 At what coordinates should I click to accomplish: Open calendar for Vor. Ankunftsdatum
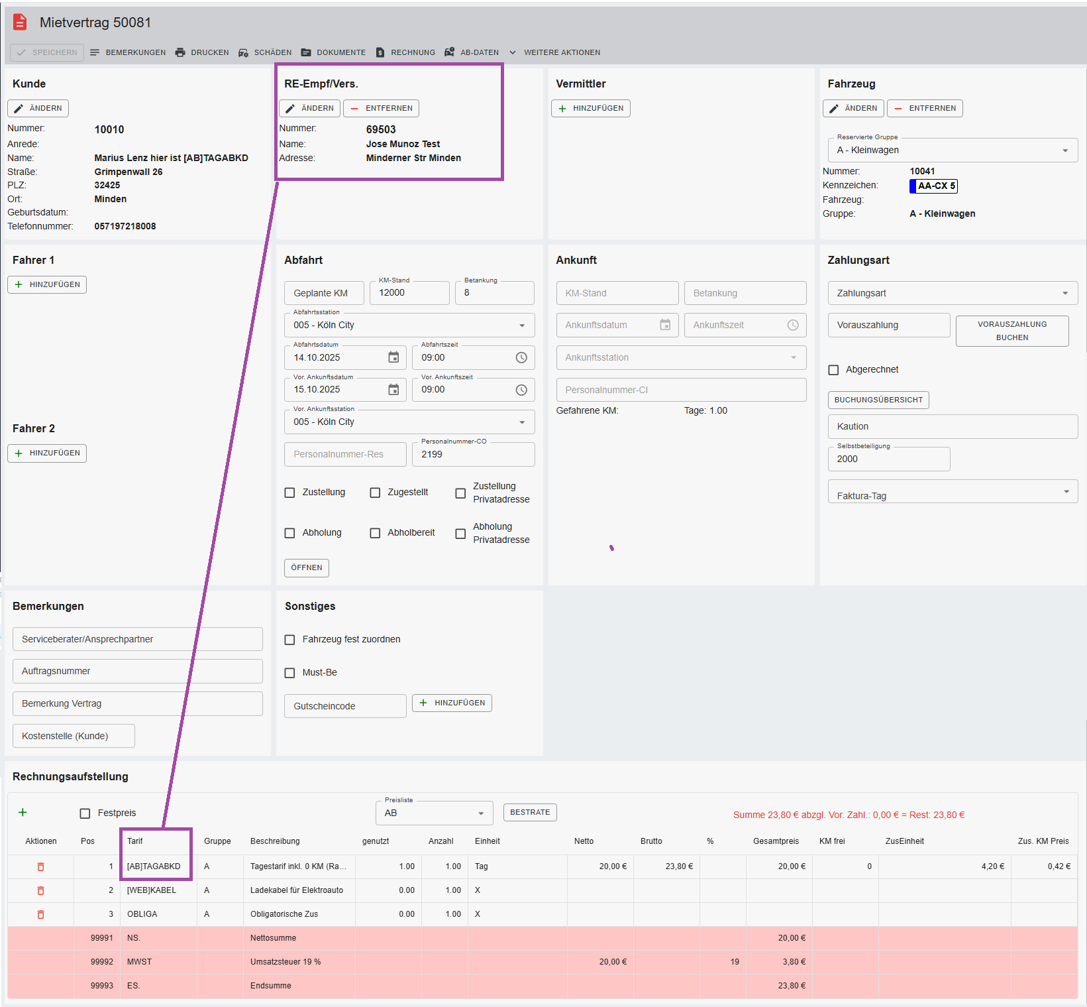pos(393,390)
